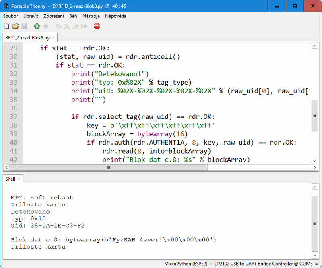322x268 pixels.
Task: Click 'tag_type' on line 33
Action: tap(173, 83)
